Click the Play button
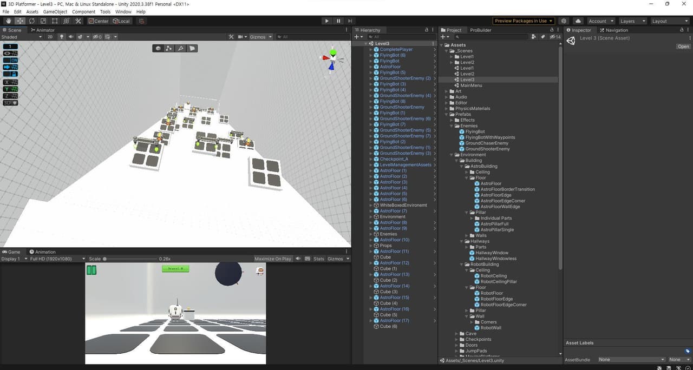Viewport: 693px width, 370px height. [x=326, y=21]
